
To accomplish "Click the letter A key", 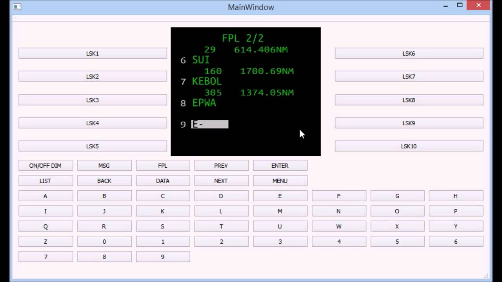I will [45, 196].
